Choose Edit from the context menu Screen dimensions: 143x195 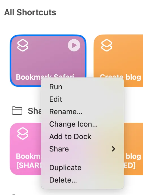click(x=83, y=99)
